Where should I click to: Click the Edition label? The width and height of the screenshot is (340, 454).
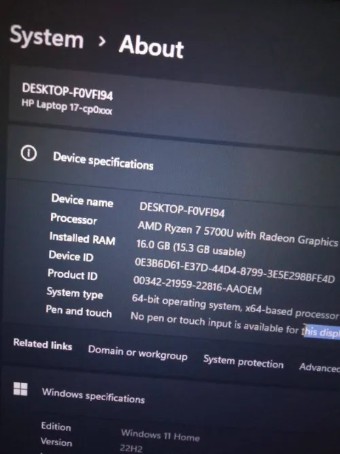click(x=56, y=426)
